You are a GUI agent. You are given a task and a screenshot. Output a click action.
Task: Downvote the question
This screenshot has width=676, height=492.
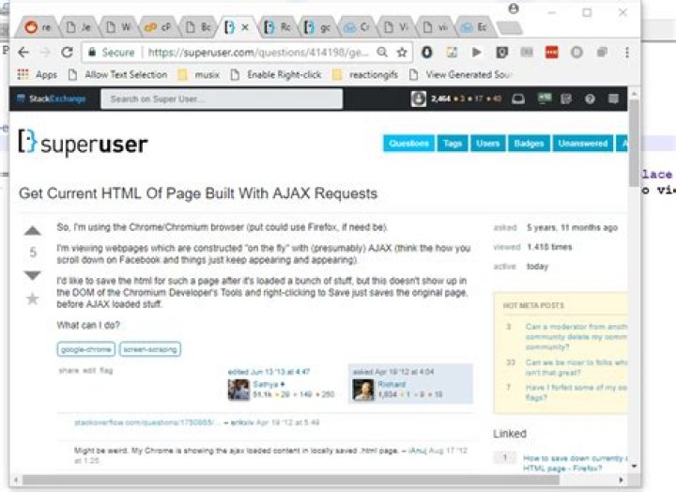pos(33,275)
